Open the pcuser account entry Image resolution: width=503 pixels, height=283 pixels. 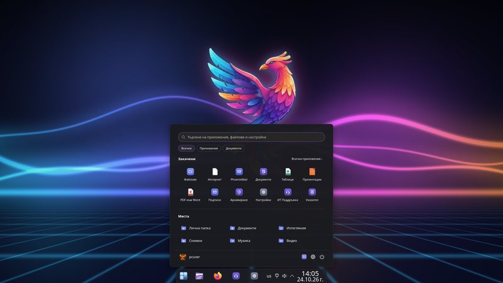190,257
